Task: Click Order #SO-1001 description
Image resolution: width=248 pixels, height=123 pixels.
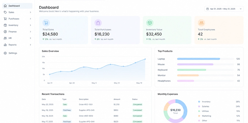Action: click(x=86, y=105)
